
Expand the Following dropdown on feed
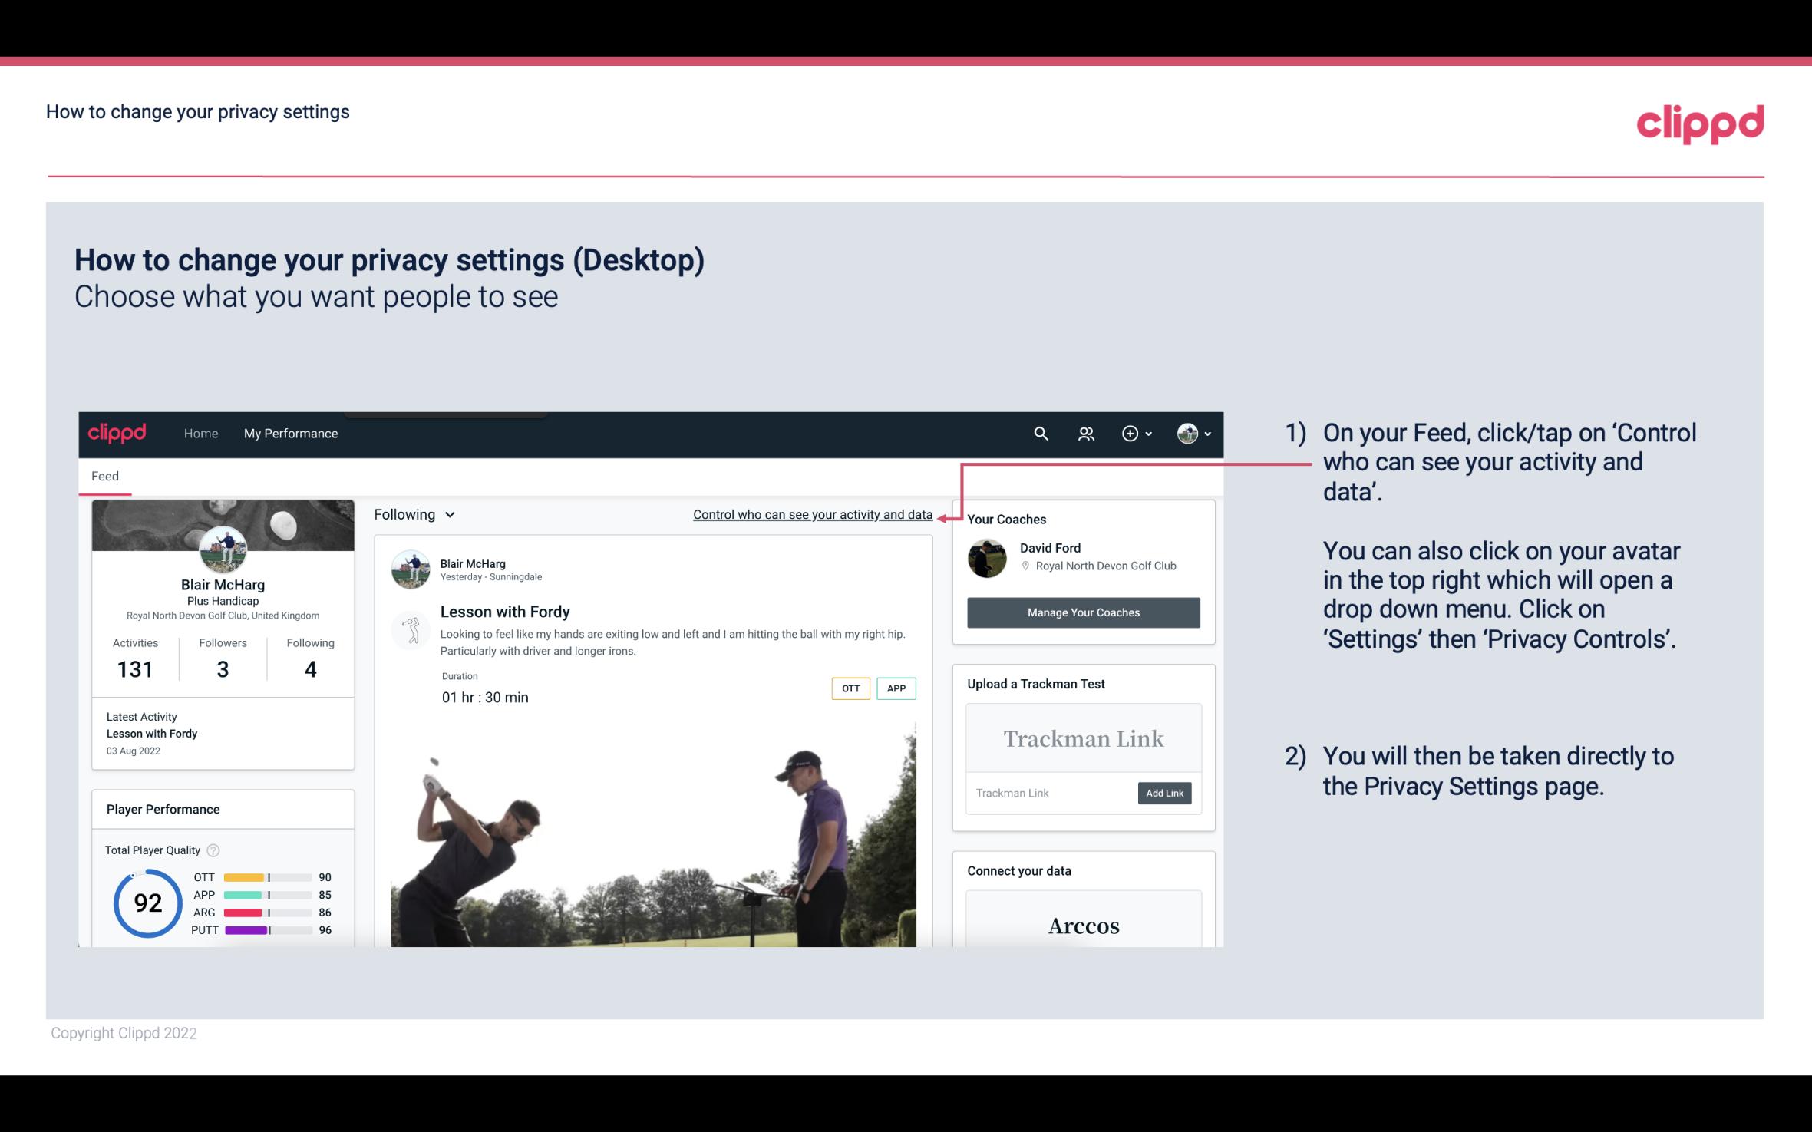click(412, 514)
